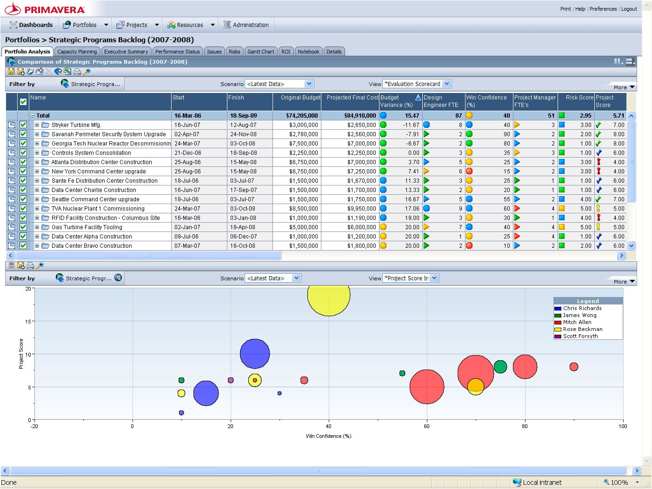Click the Save icon in scorecard toolbar
The image size is (652, 489).
(x=11, y=72)
